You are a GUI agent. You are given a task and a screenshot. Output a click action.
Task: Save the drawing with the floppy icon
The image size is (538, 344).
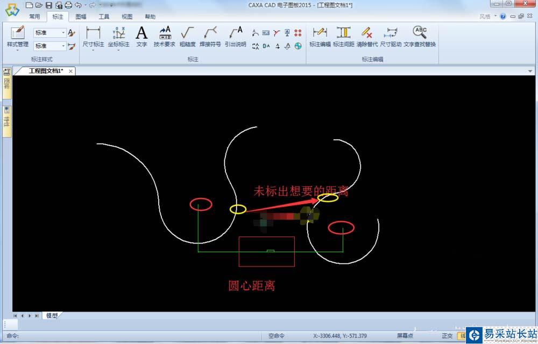[49, 5]
